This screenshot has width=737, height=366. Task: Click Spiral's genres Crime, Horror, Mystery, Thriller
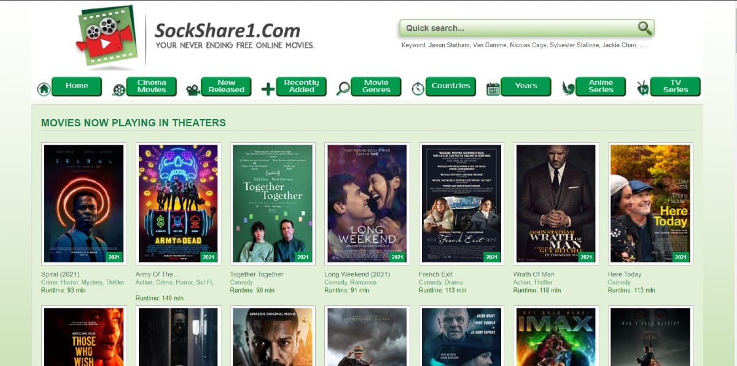[x=83, y=283]
